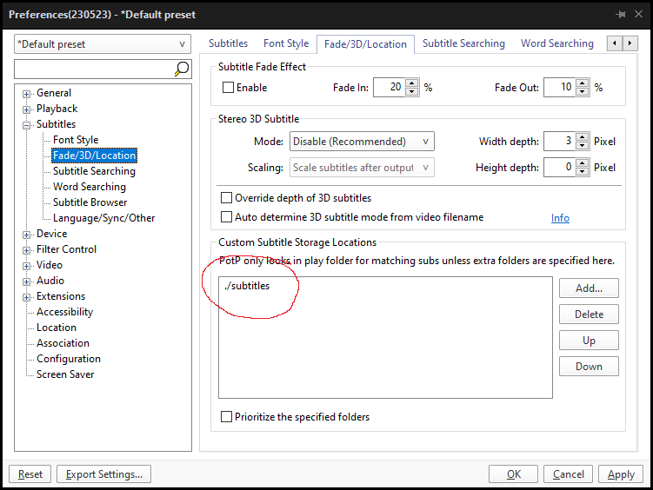Open the Stereo 3D Mode dropdown
653x490 pixels.
(x=362, y=142)
